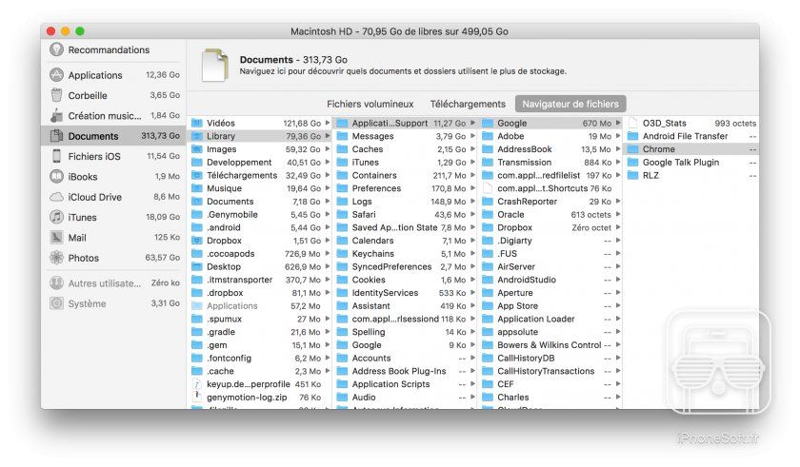Click the Applications sidebar icon
Screen dimensions: 800x467
click(x=56, y=75)
